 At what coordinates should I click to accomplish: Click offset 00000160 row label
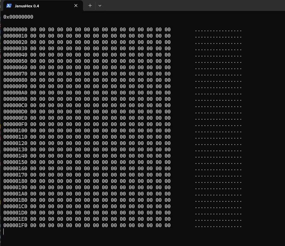click(x=15, y=169)
